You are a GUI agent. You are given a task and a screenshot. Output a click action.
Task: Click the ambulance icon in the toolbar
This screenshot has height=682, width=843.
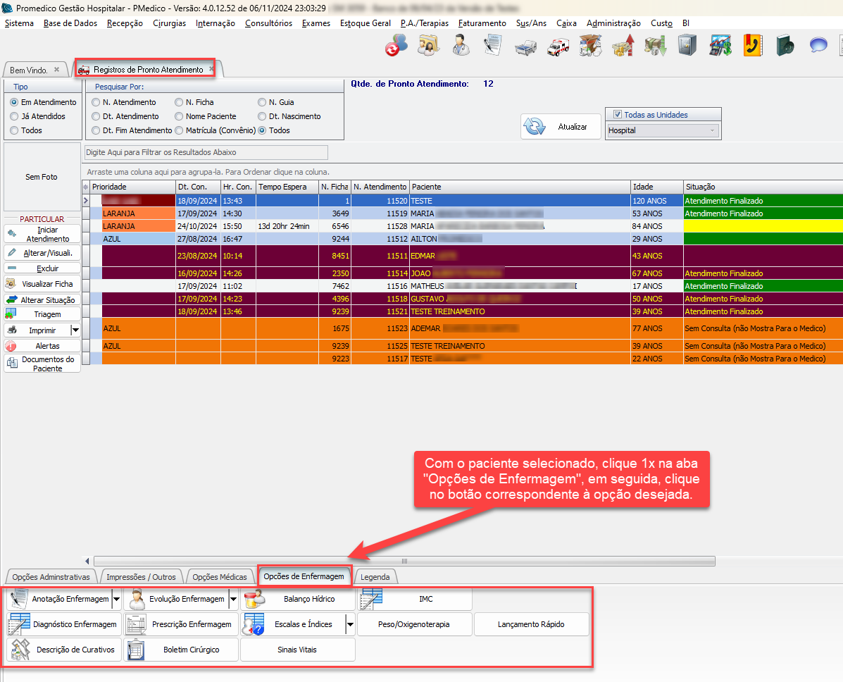(557, 46)
